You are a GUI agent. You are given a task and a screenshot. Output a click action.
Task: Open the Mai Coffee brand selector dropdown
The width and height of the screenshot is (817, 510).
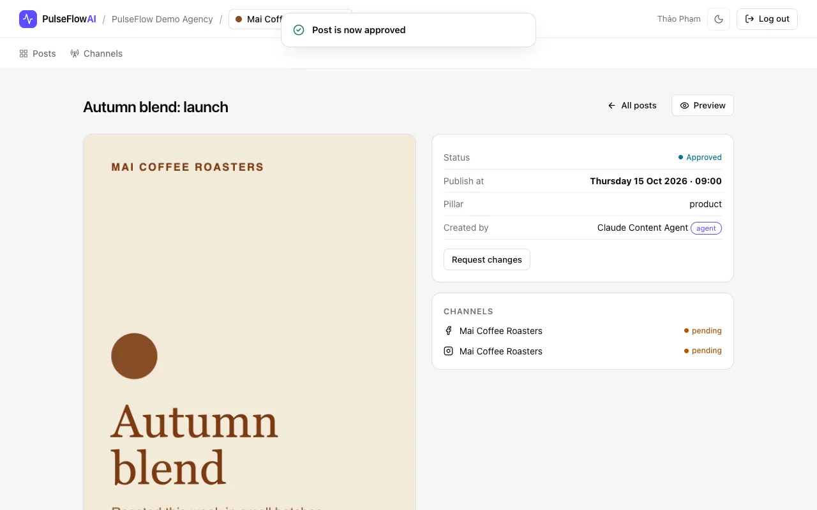(255, 19)
